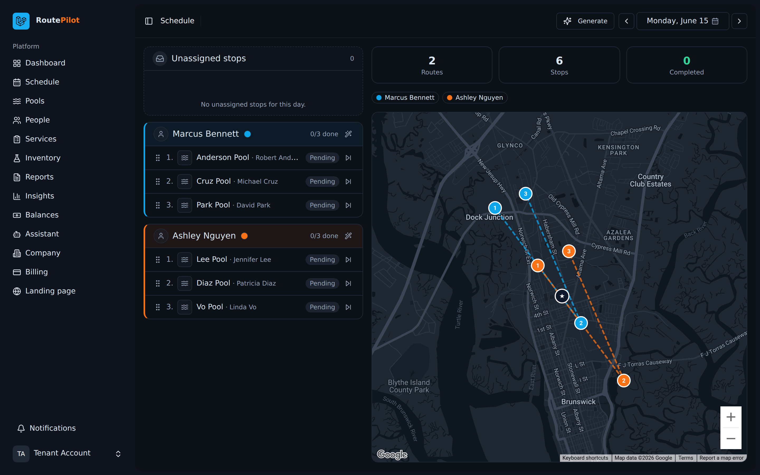
Task: Click the Completed count card
Action: [687, 65]
